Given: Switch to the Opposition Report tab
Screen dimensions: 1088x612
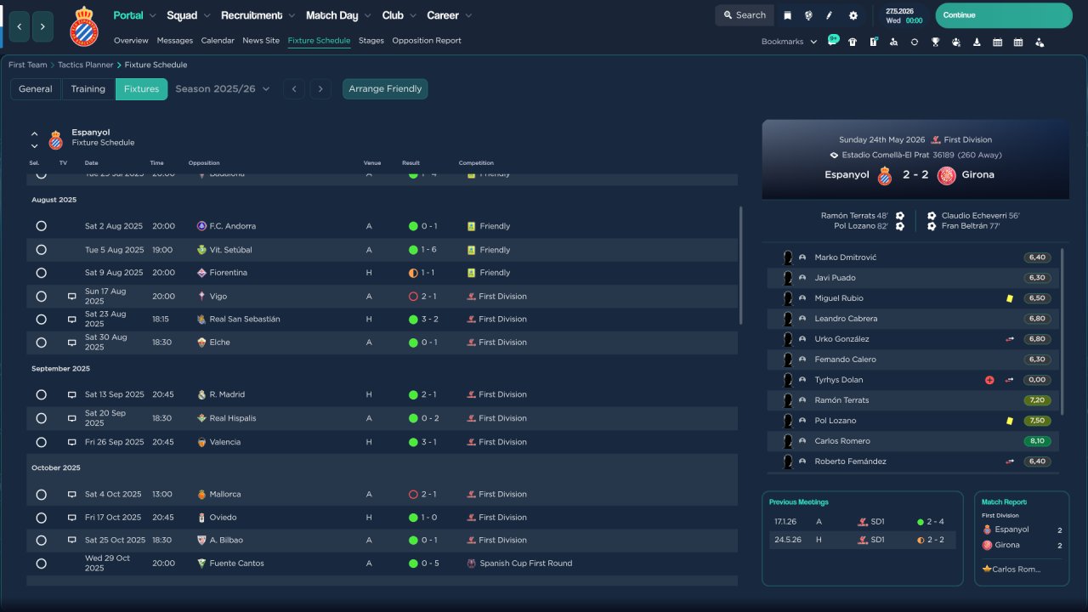Looking at the screenshot, I should pos(427,41).
